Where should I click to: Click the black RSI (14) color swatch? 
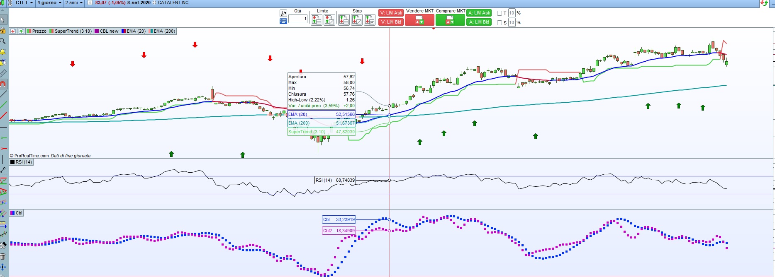tap(13, 162)
